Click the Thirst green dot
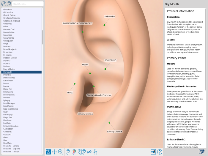Image resolution: width=208 pixels, height=156 pixels. [75, 84]
